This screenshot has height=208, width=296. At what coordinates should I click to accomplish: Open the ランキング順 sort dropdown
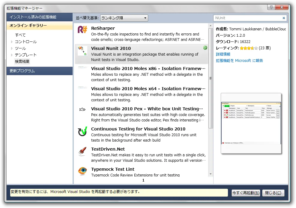point(124,18)
